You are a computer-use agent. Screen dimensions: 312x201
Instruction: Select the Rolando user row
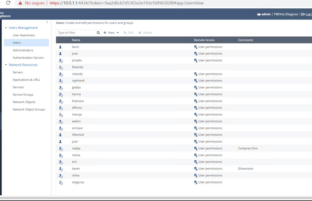pyautogui.click(x=78, y=67)
